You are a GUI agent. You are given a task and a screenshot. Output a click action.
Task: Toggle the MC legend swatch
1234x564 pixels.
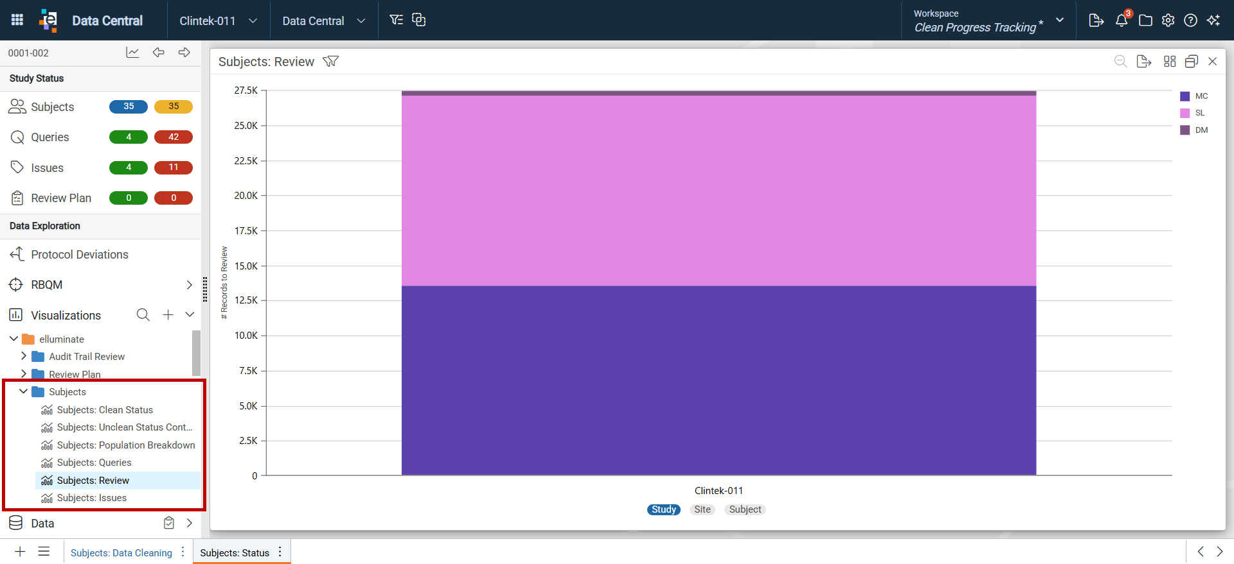coord(1185,96)
